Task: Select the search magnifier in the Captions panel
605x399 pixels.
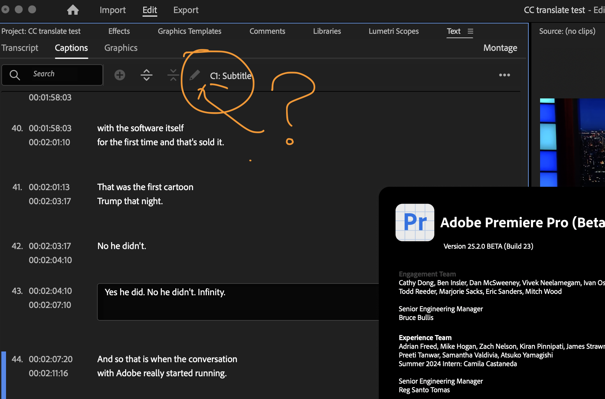Action: coord(15,75)
